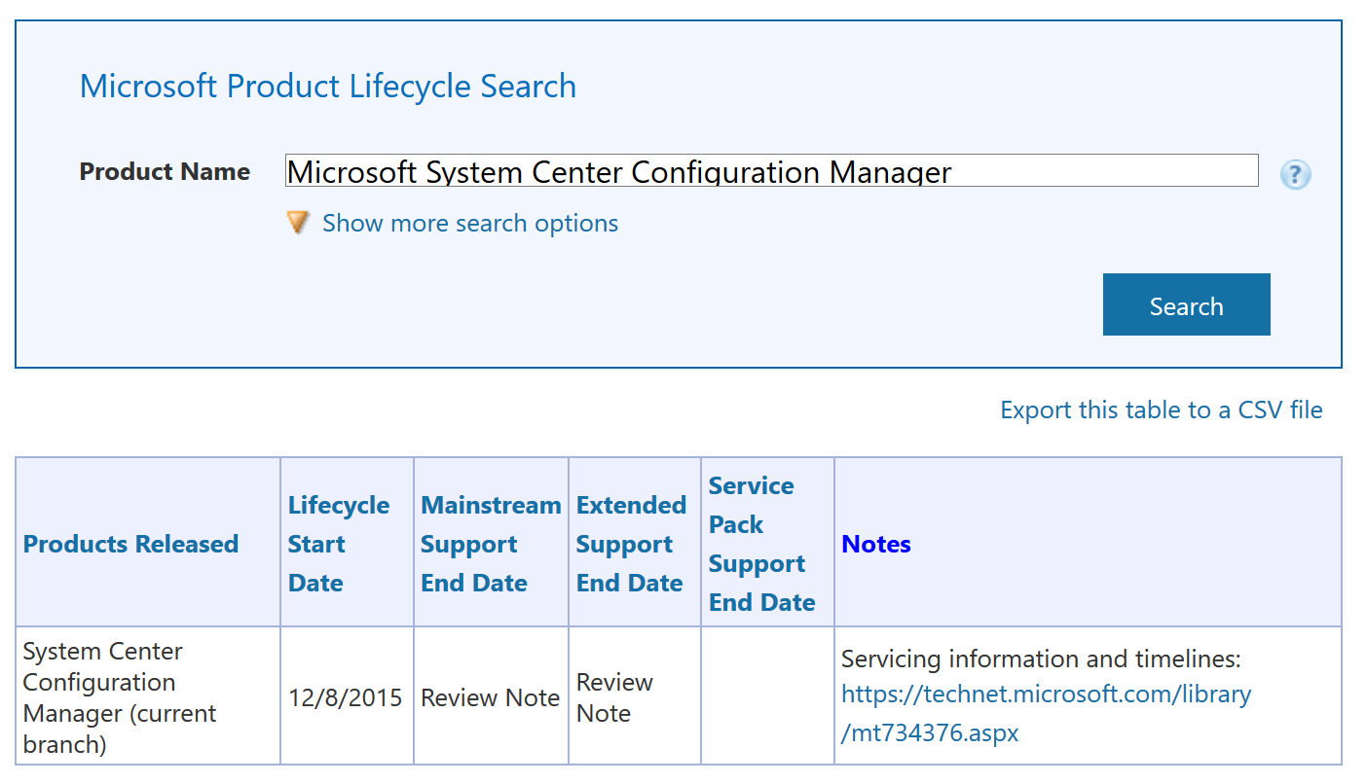Click the Product Name label

click(x=165, y=172)
